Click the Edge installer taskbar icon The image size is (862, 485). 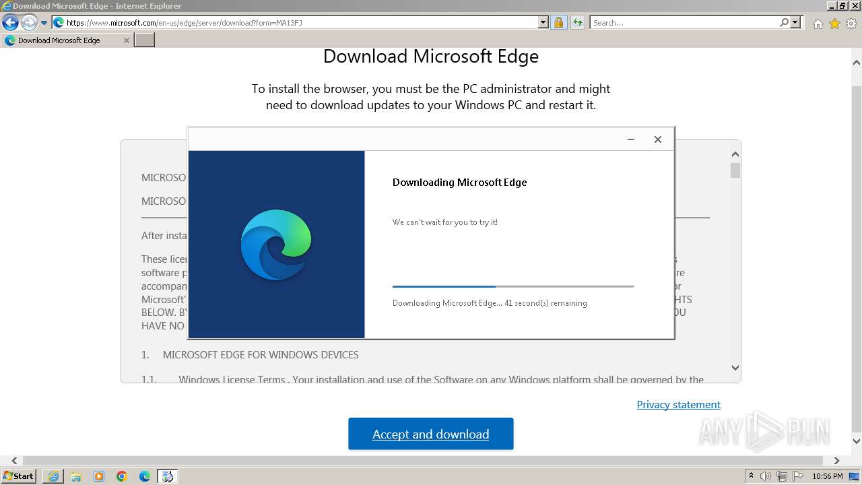[168, 476]
